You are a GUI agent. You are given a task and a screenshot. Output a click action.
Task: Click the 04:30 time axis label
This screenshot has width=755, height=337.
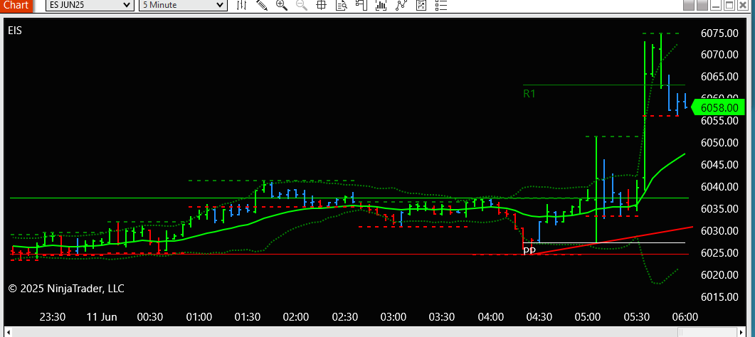click(x=539, y=317)
